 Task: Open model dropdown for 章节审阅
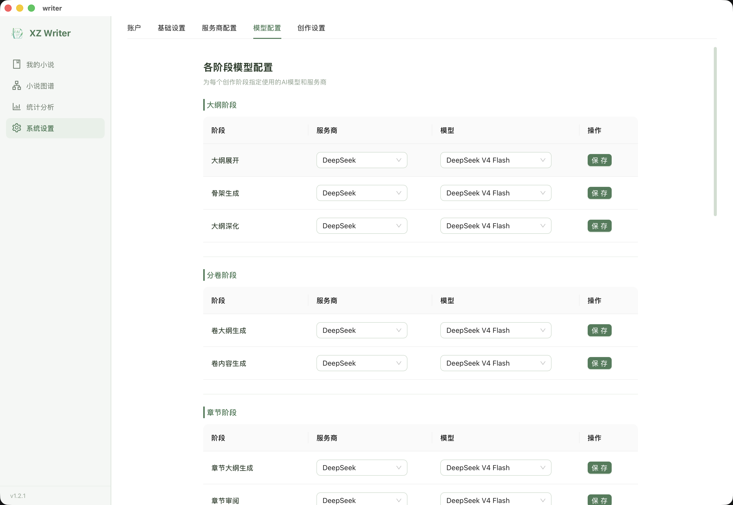click(x=495, y=499)
